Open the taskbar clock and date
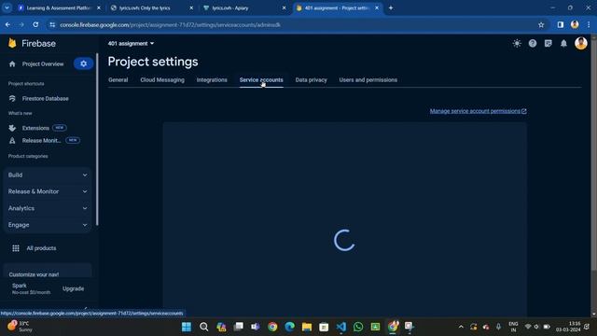The image size is (597, 336). click(x=568, y=327)
